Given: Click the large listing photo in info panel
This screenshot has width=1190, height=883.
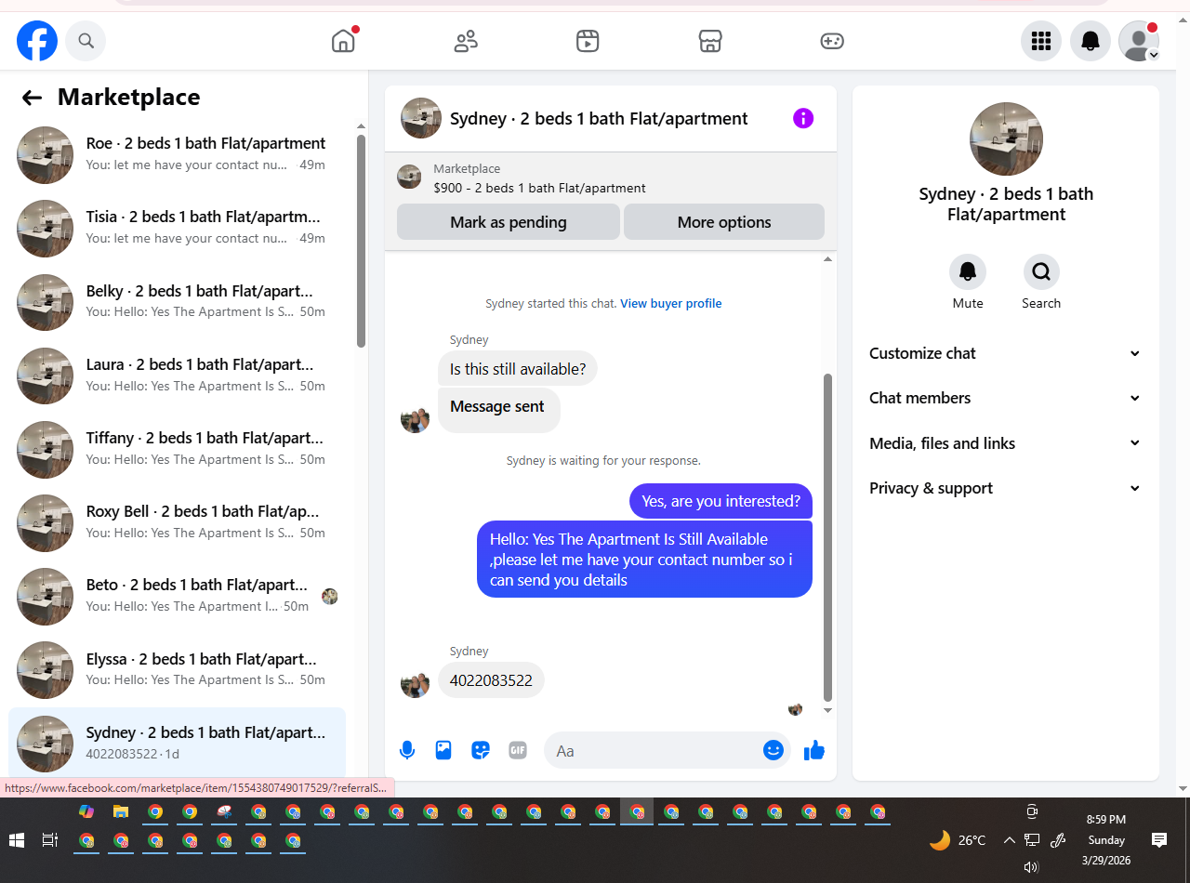Looking at the screenshot, I should coord(1006,139).
